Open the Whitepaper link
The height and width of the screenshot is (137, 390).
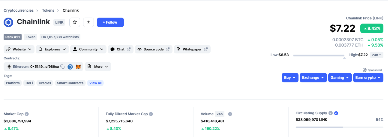[192, 49]
